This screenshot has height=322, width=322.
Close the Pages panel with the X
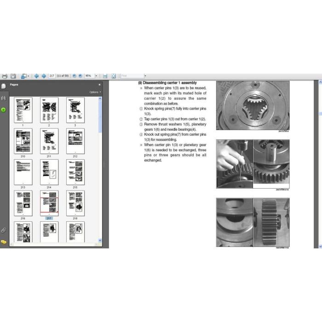[x=100, y=85]
